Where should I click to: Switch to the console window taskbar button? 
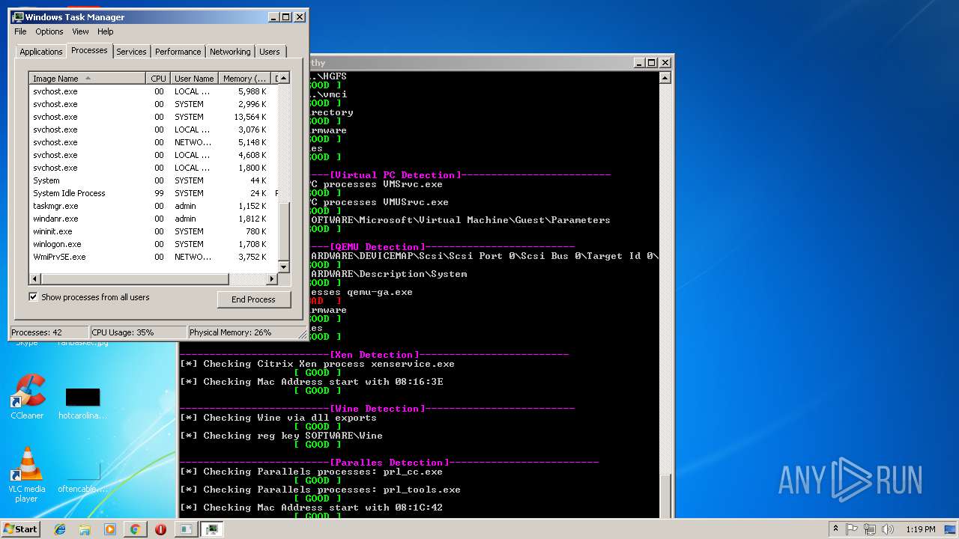(x=185, y=529)
